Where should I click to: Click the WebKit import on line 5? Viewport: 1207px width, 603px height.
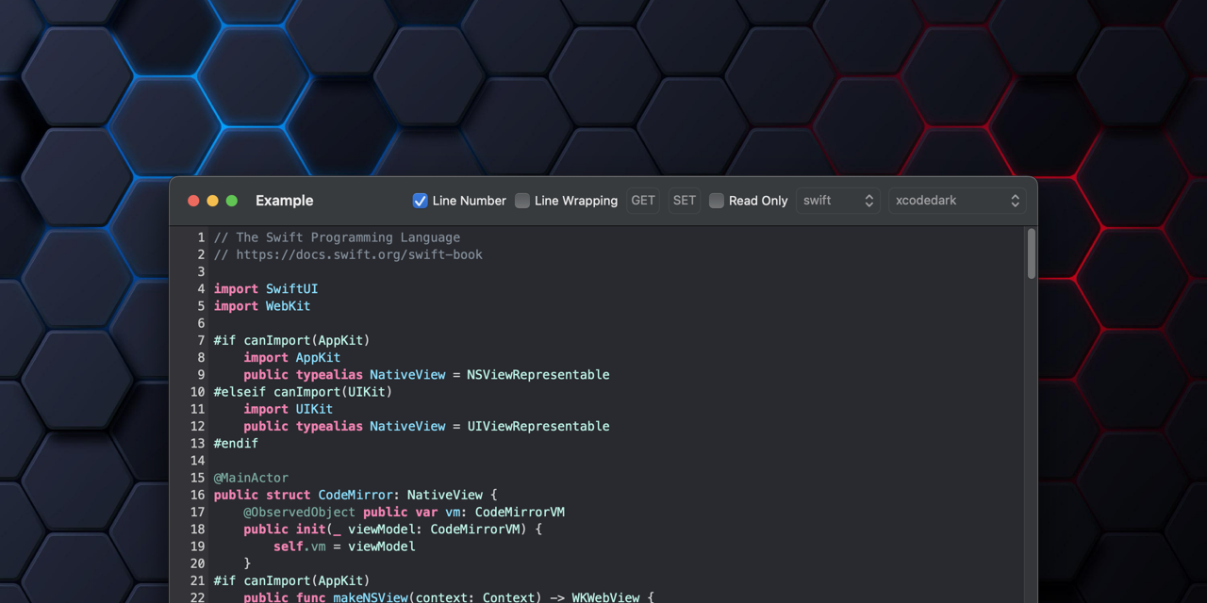pos(288,305)
